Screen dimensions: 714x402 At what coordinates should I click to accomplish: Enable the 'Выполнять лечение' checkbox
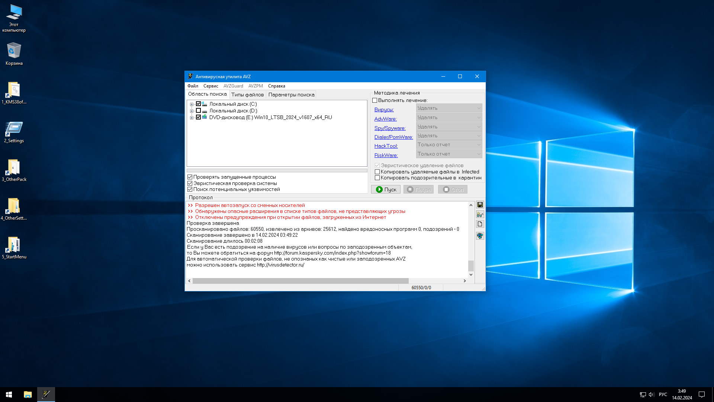(375, 100)
